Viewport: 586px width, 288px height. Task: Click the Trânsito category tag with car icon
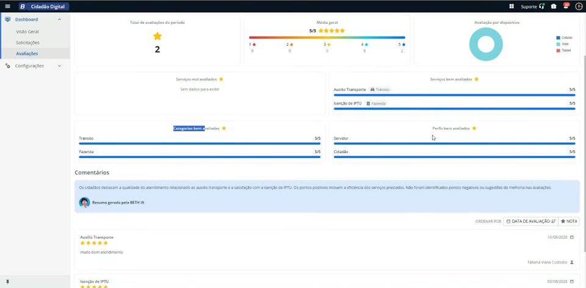380,90
